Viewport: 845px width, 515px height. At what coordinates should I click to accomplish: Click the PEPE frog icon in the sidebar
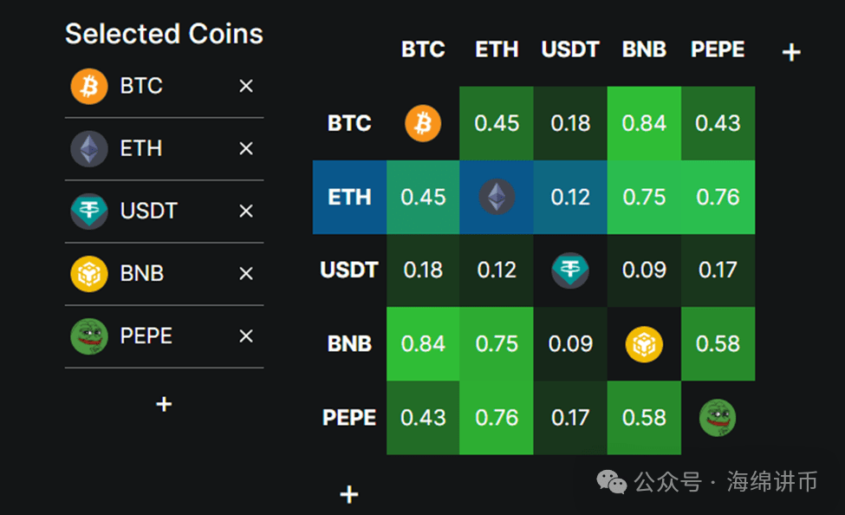click(89, 336)
